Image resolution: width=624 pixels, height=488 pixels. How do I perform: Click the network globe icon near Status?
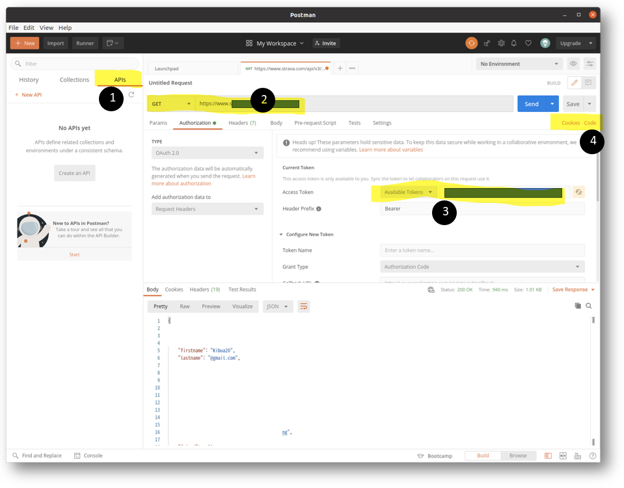431,290
